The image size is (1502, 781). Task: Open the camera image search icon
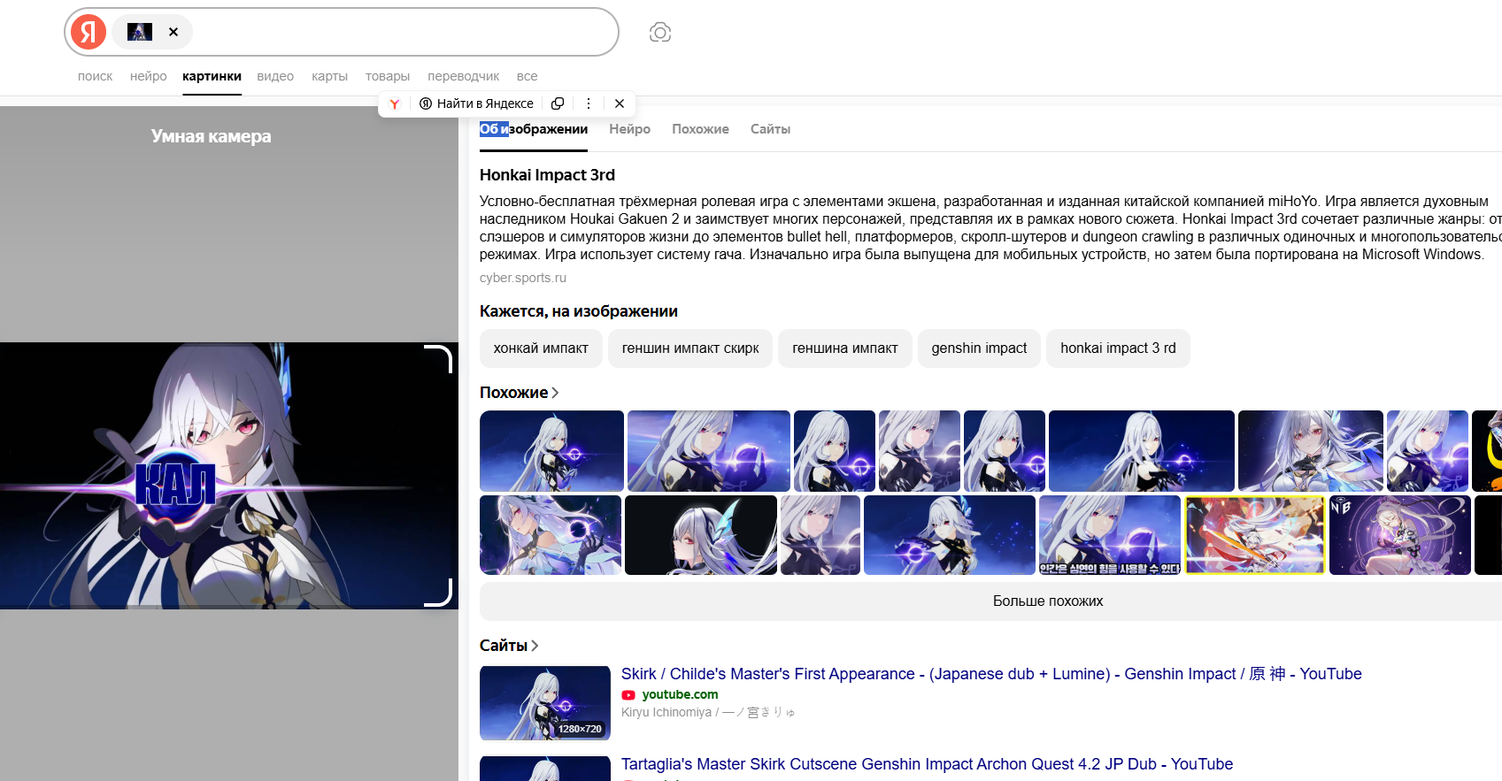[x=660, y=33]
